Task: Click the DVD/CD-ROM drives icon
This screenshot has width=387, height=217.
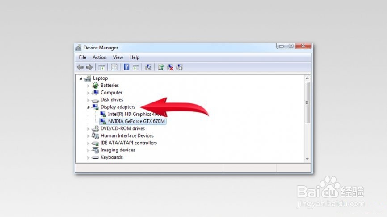Action: (x=95, y=128)
